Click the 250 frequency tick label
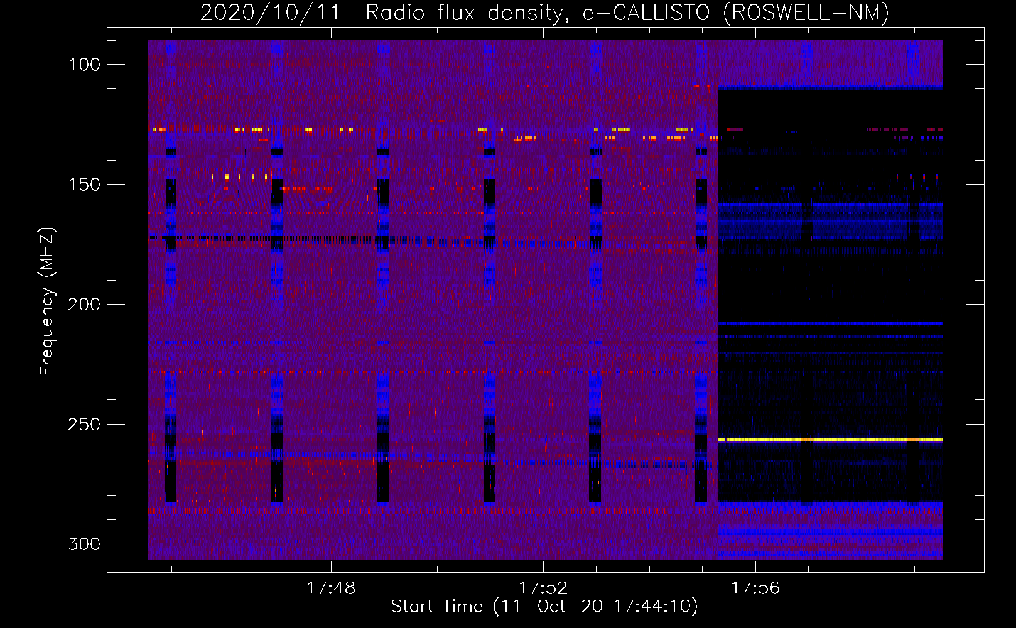 pyautogui.click(x=85, y=425)
